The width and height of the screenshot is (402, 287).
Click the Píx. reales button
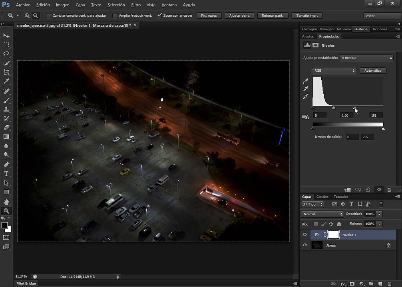coord(209,16)
